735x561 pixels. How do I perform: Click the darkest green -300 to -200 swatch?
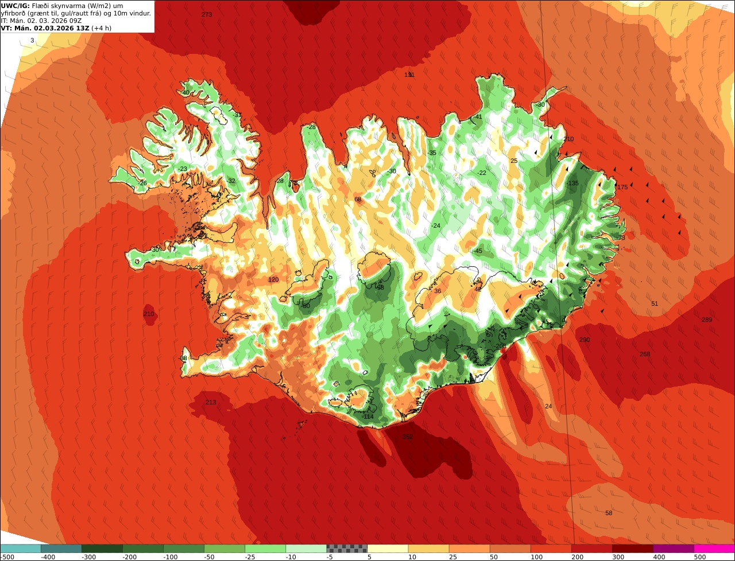(x=102, y=548)
